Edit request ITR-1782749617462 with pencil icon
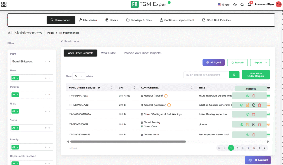Screen dimensions: 283x165 point(248,105)
